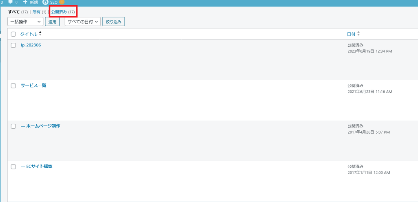Switch to the 公開済み filter tab

coord(59,12)
